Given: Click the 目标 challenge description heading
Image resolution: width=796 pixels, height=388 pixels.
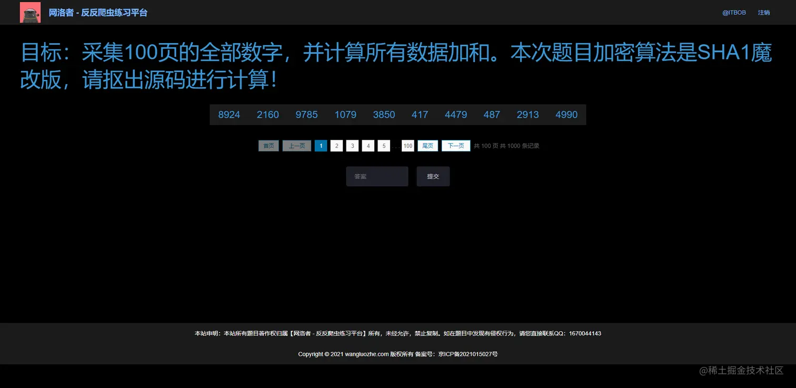Looking at the screenshot, I should pyautogui.click(x=396, y=66).
